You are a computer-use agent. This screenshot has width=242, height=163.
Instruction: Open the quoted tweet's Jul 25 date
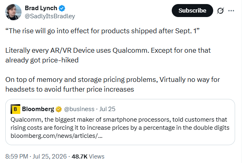107,109
